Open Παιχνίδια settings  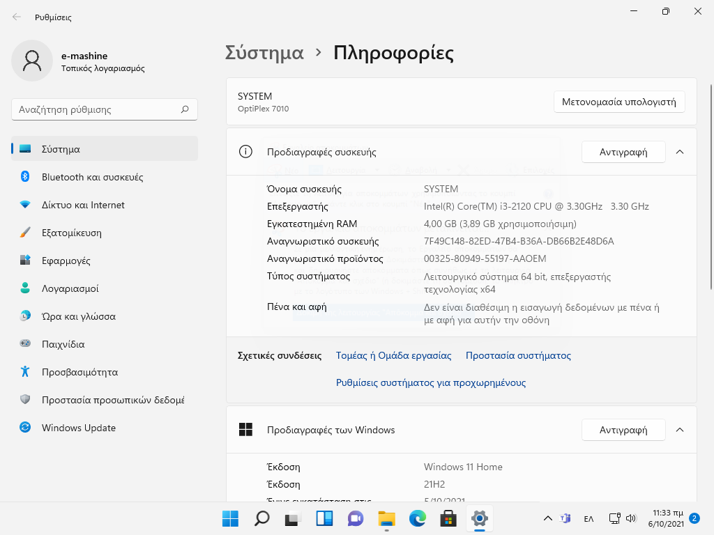[105, 343]
